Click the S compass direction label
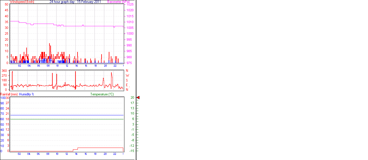 pos(127,80)
